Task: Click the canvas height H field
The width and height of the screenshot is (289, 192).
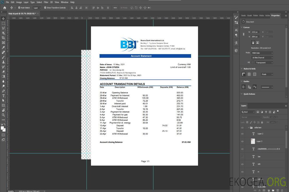Action: pos(256,37)
